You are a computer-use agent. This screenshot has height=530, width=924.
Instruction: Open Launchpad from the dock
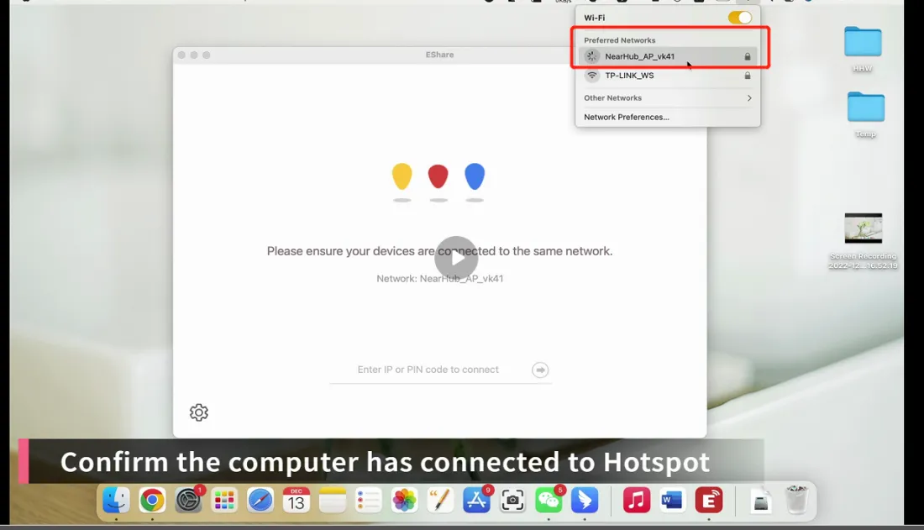coord(224,501)
